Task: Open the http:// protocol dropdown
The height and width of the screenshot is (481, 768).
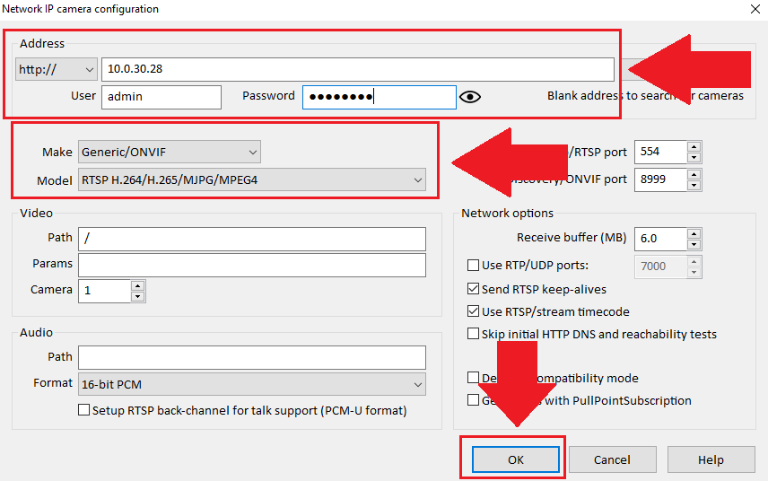Action: [x=57, y=69]
